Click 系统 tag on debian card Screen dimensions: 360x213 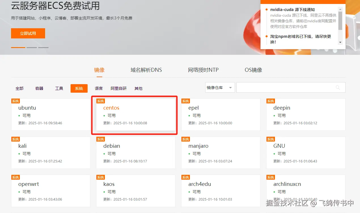pyautogui.click(x=101, y=139)
